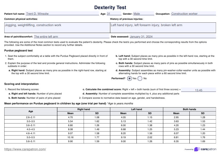Edit the Occupation field
The width and height of the screenshot is (220, 155).
click(193, 14)
